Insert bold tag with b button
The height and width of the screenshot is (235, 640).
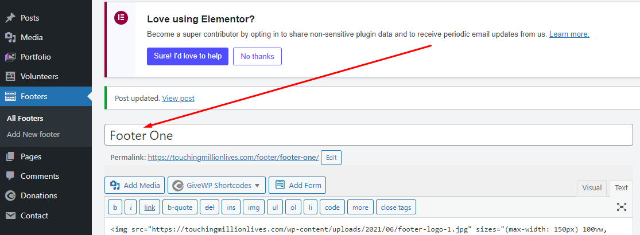tap(115, 207)
